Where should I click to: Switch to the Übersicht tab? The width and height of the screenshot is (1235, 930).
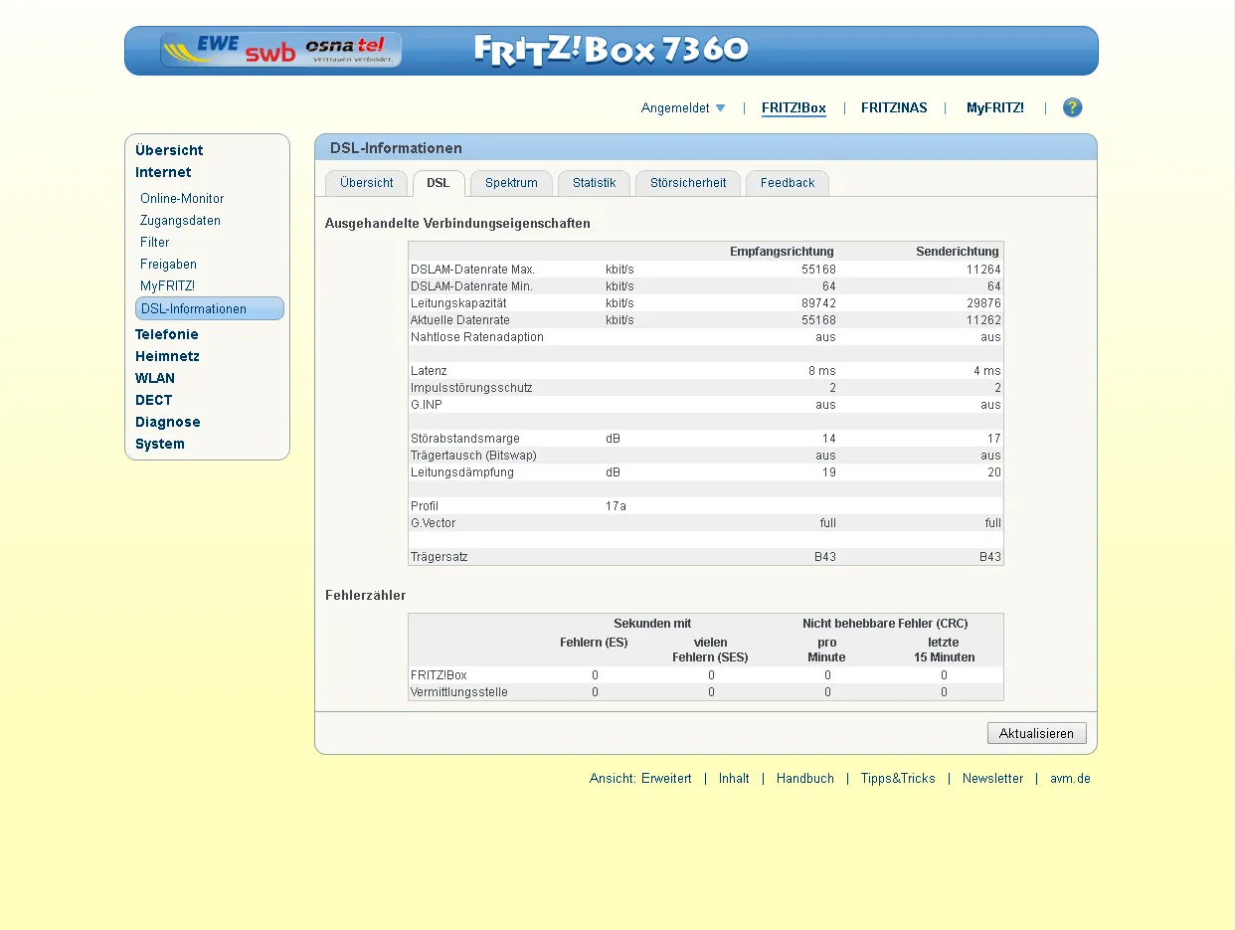[367, 183]
